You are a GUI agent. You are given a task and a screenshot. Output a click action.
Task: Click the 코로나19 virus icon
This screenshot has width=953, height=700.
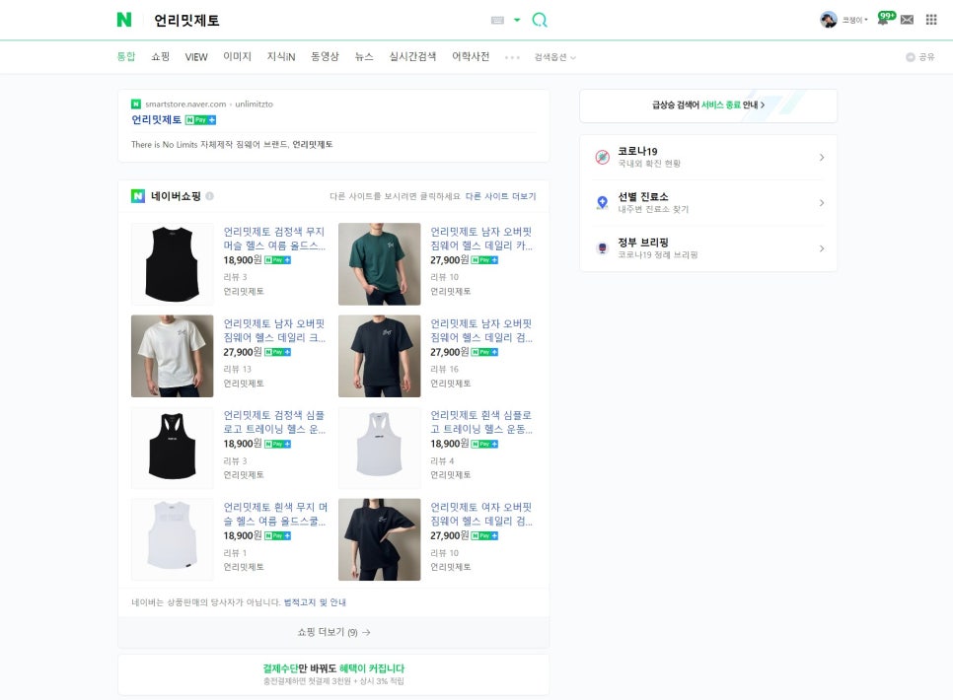603,157
